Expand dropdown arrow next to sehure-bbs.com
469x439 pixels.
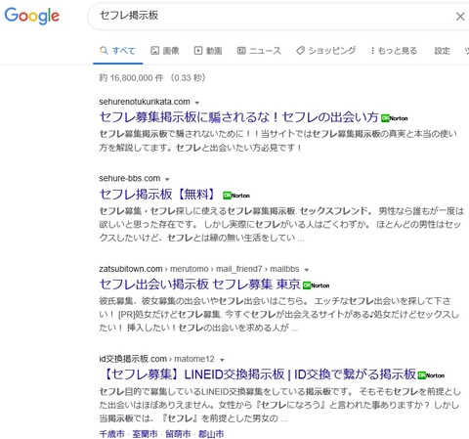[x=167, y=179]
